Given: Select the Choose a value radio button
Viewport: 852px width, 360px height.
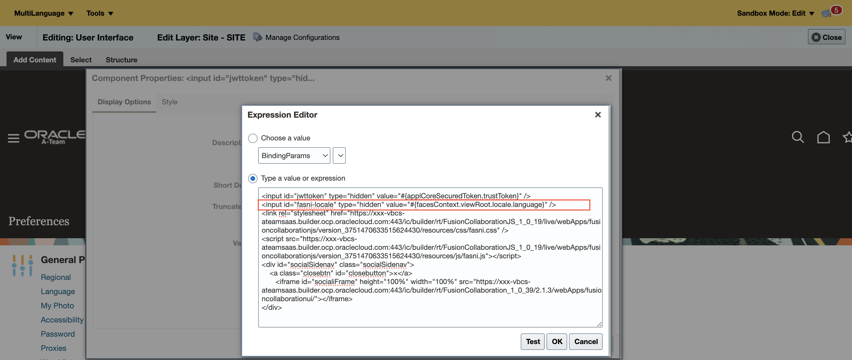Looking at the screenshot, I should [253, 138].
